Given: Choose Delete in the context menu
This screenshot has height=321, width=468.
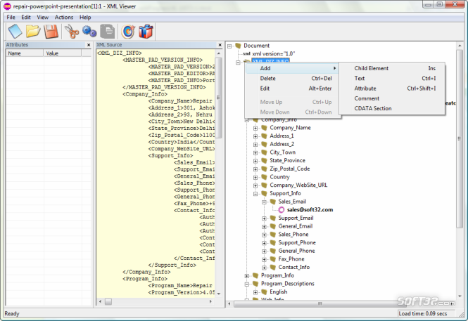Looking at the screenshot, I should [292, 78].
